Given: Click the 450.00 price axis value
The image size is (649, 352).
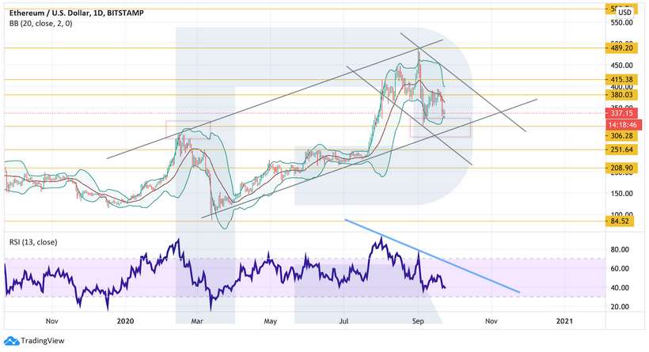Looking at the screenshot, I should tap(621, 66).
